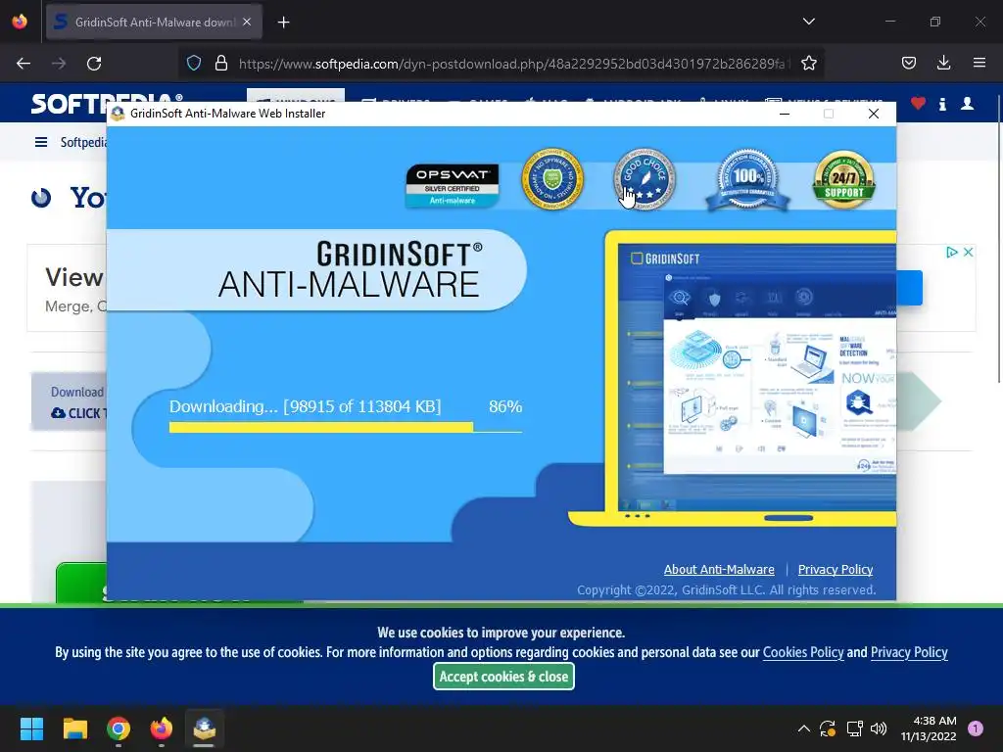This screenshot has width=1003, height=752.
Task: Open cookie banner's Privacy Policy link
Action: (909, 652)
